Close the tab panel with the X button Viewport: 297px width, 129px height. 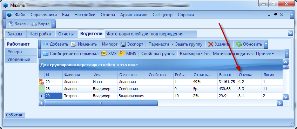(x=290, y=33)
